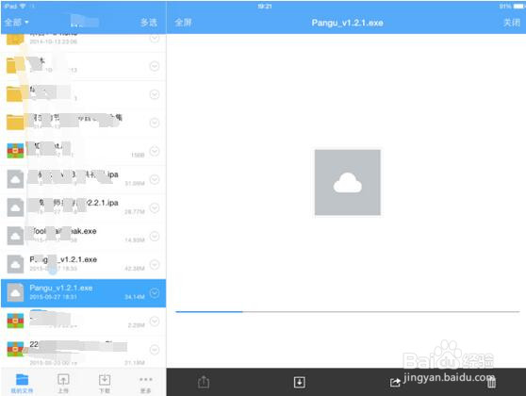
Task: Expand options for selected Pangu_v1.2.1.exe row
Action: tap(155, 293)
